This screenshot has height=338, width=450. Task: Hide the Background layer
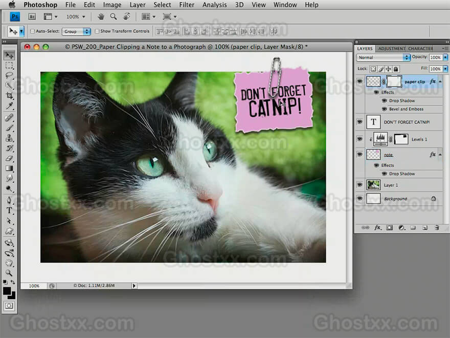pos(359,199)
